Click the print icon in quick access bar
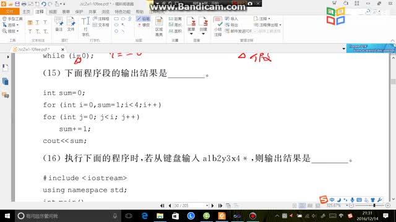Image resolution: width=396 pixels, height=222 pixels. click(24, 4)
